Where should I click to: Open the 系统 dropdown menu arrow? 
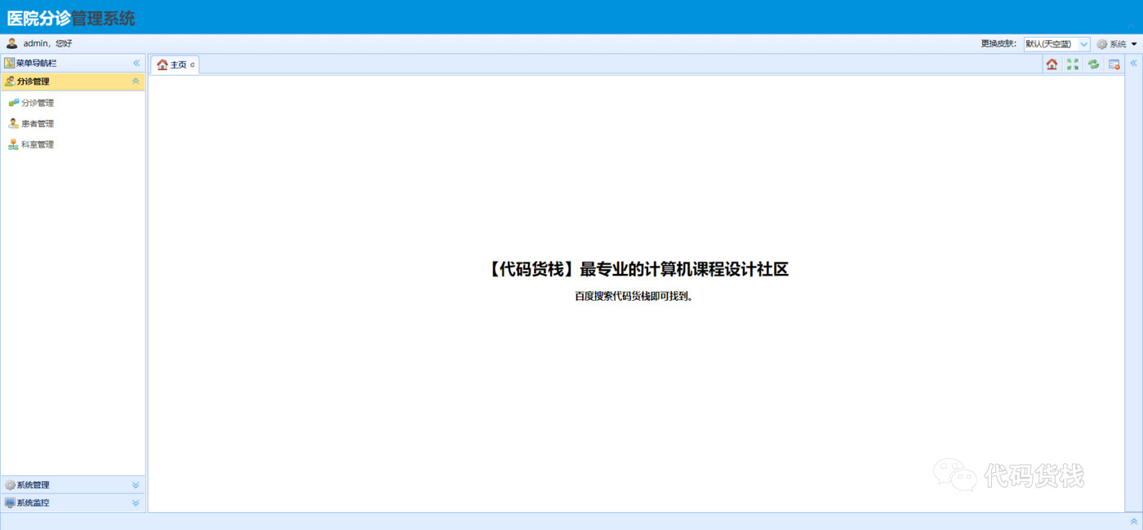click(x=1134, y=44)
